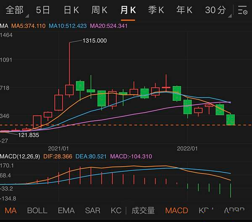
Task: Click the 1315.000 peak candlestick
Action: point(70,90)
